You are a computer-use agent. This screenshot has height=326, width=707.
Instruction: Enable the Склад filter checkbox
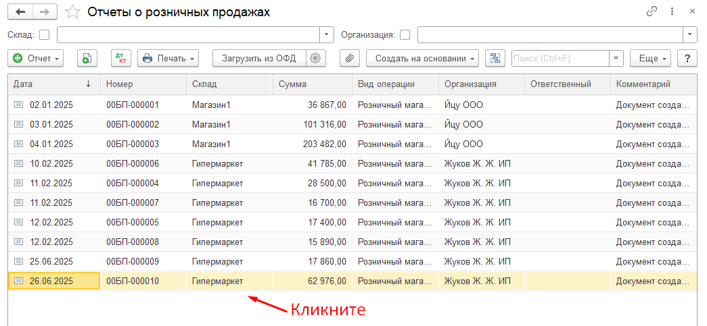click(45, 34)
